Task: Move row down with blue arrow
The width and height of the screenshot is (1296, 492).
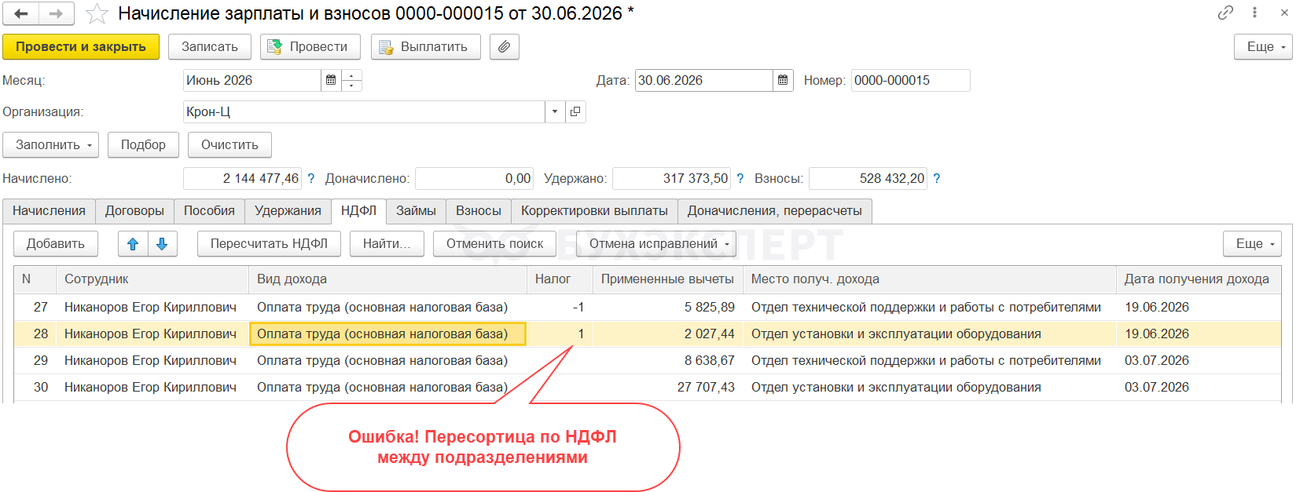Action: 162,244
